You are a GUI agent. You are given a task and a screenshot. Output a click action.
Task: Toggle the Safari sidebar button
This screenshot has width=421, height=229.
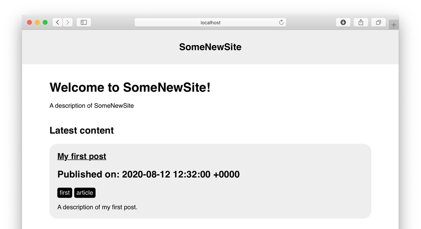click(x=84, y=23)
